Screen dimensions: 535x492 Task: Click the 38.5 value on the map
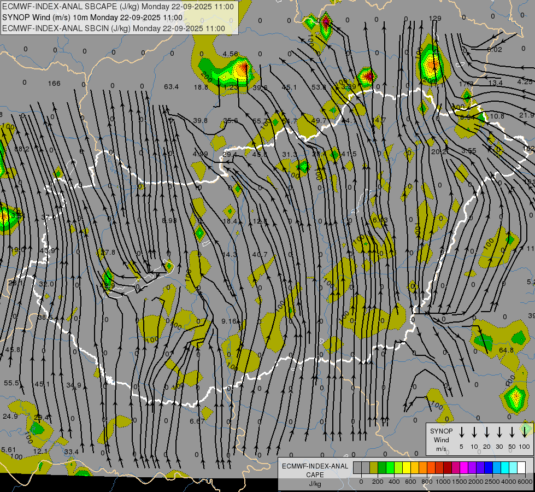(x=45, y=317)
